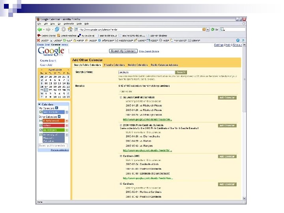Toggle the University of Missouri calendar checkbox
Image resolution: width=284 pixels, height=213 pixels.
pos(41,135)
